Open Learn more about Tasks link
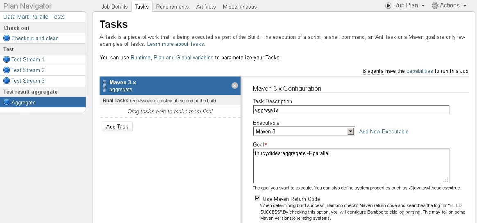This screenshot has height=223, width=477. click(176, 44)
